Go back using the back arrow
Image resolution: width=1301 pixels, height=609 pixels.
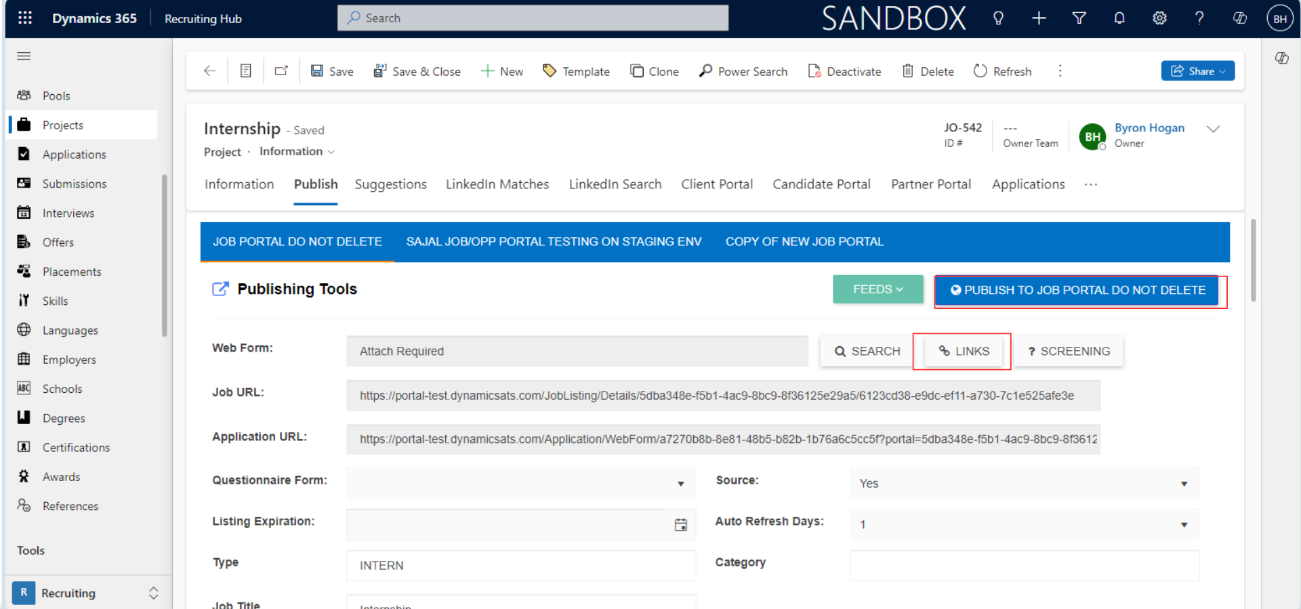209,70
